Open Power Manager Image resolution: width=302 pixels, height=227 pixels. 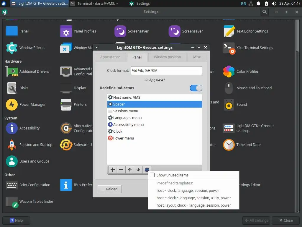12,104
